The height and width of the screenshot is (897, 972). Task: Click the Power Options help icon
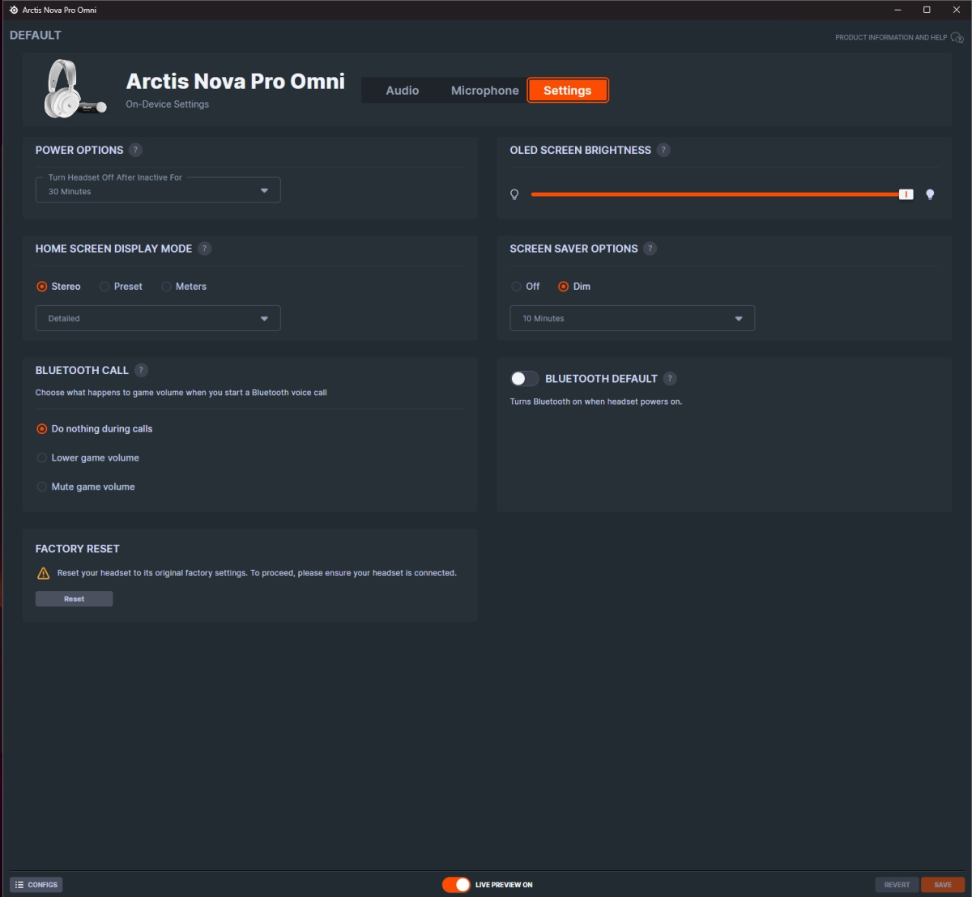[135, 150]
